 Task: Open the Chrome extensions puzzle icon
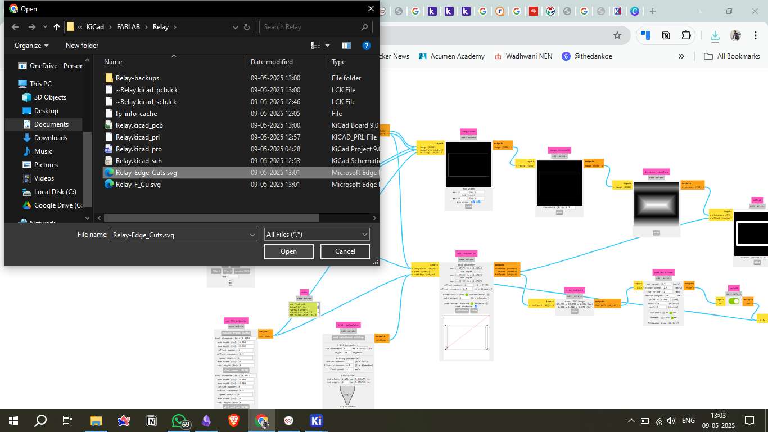pyautogui.click(x=685, y=35)
